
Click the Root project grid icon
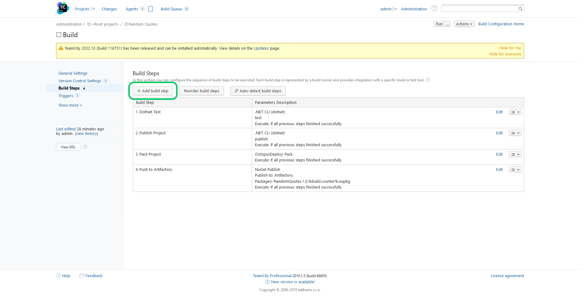point(89,24)
